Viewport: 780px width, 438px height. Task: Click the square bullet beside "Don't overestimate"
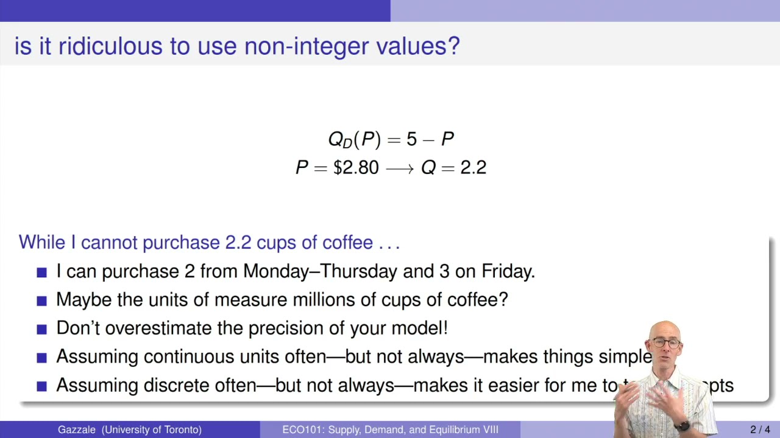pyautogui.click(x=41, y=329)
